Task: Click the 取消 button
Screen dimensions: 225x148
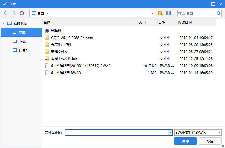Action: [210, 141]
